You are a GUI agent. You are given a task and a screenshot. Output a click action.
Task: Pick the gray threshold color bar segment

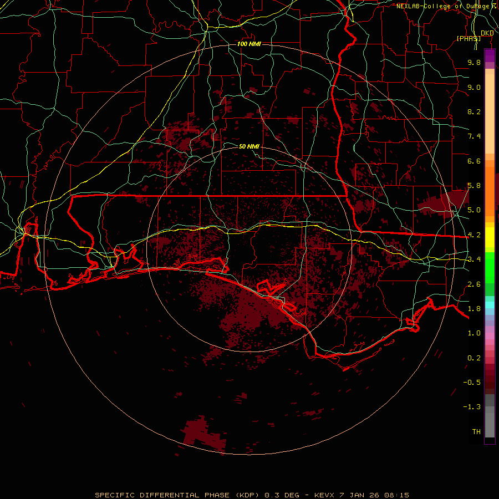tap(490, 425)
